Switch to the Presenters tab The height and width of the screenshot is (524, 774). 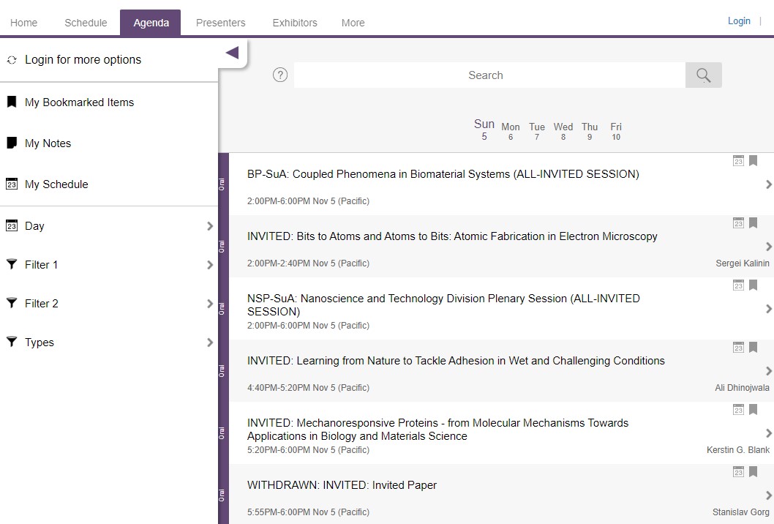coord(220,22)
